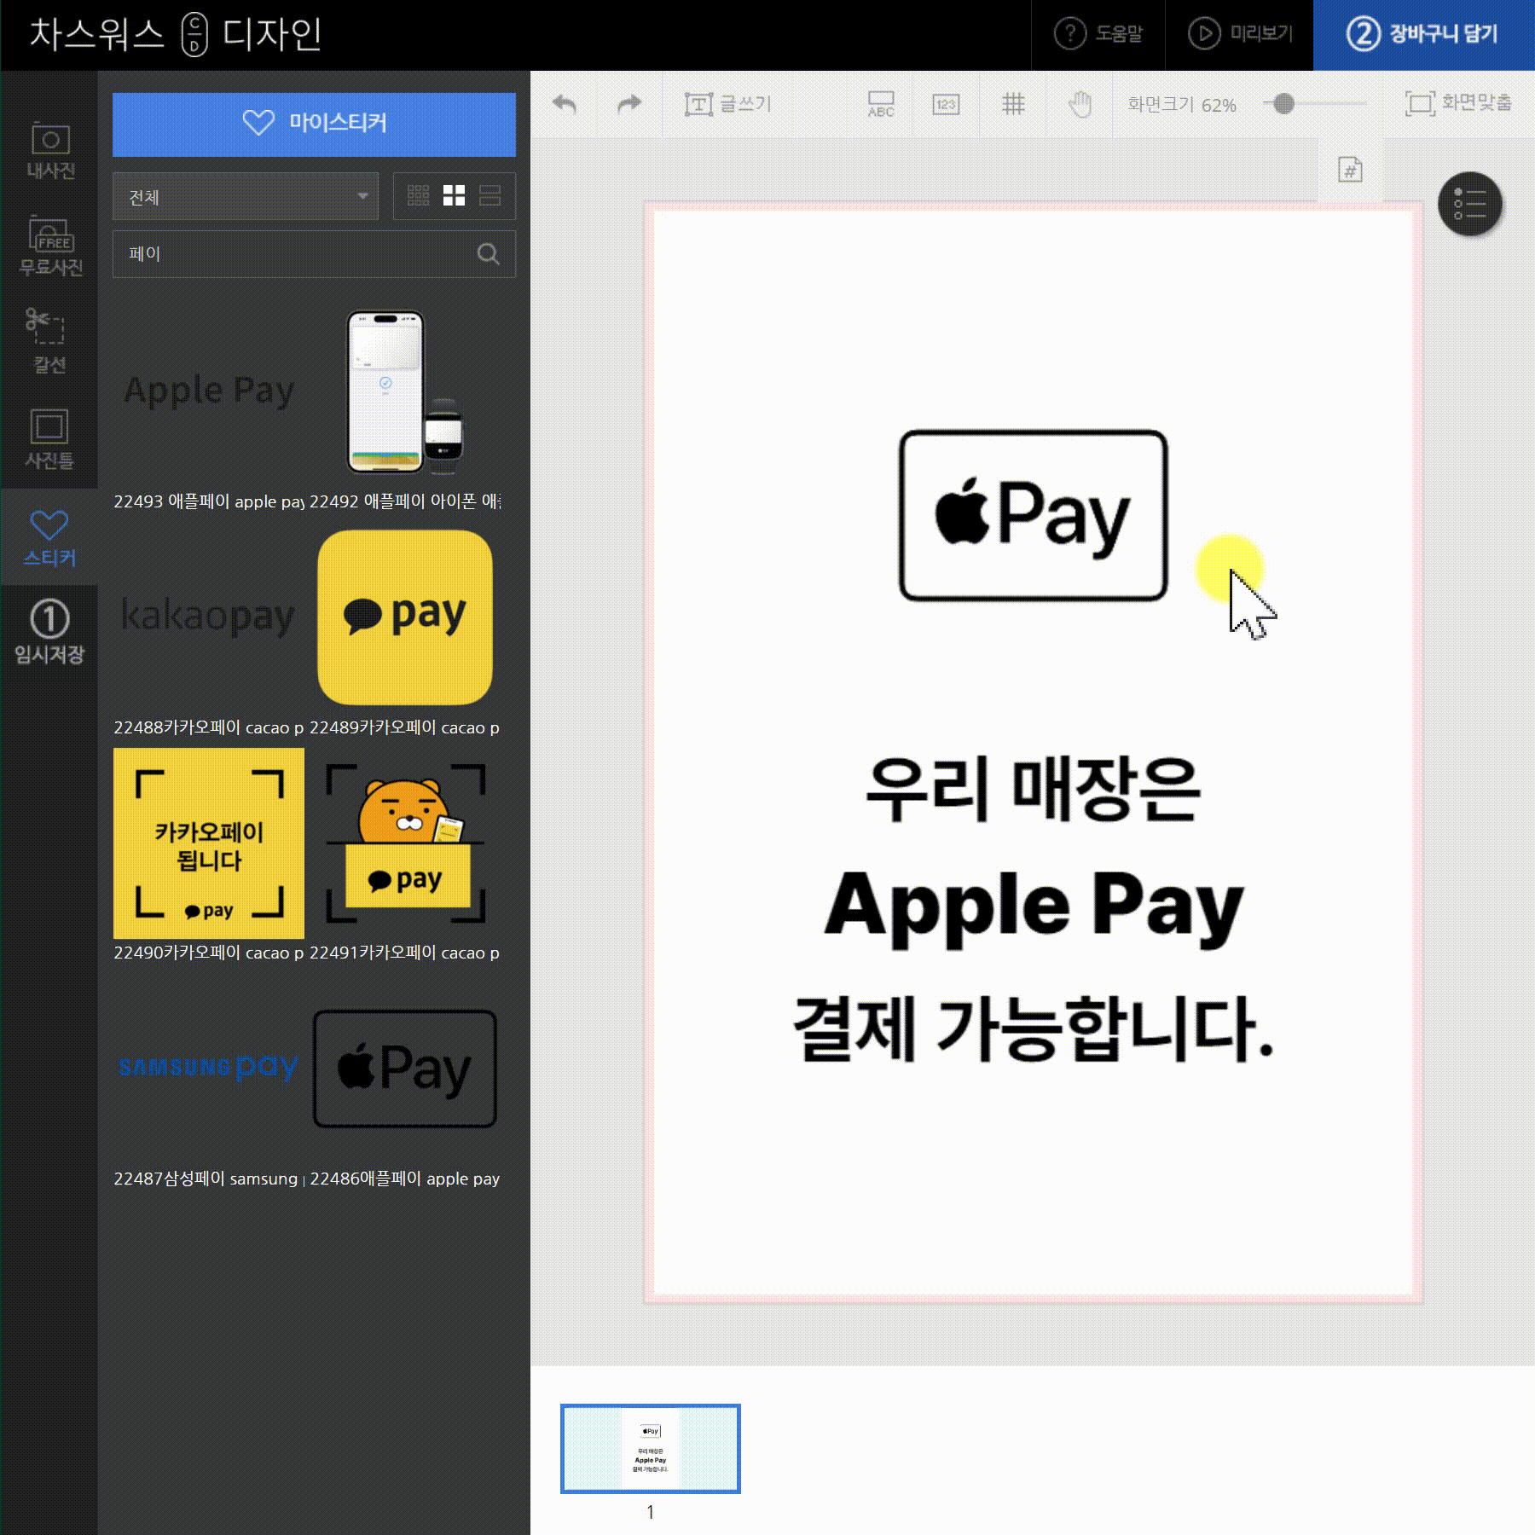This screenshot has height=1535, width=1535.
Task: Open 도움말 help
Action: click(1098, 34)
